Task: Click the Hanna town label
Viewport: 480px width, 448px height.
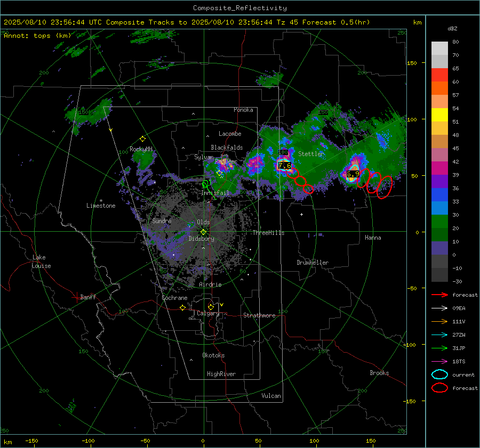Action: pos(373,238)
